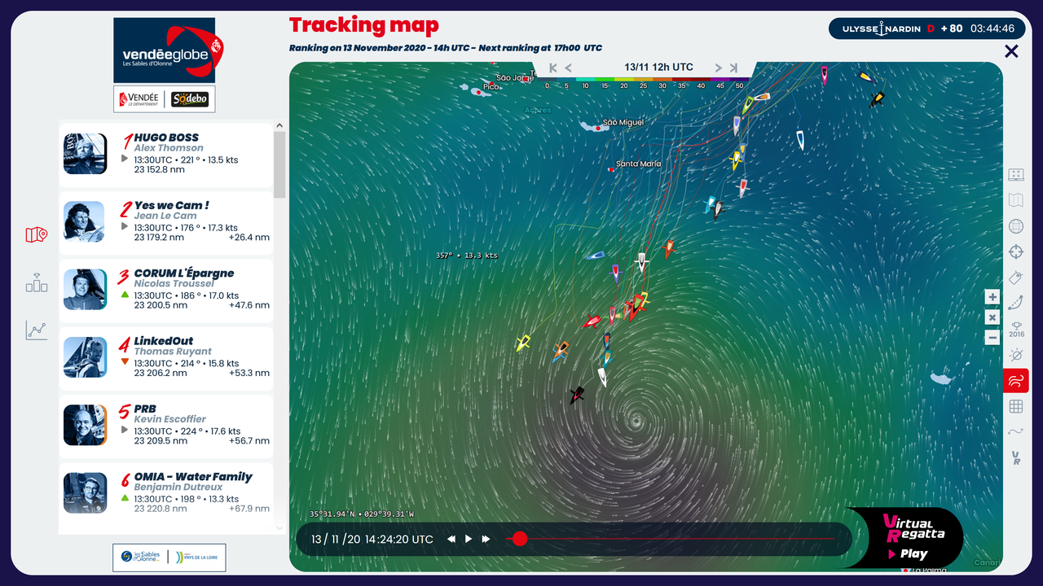Toggle fullscreen map display icon
The image size is (1043, 586).
pos(1016,175)
